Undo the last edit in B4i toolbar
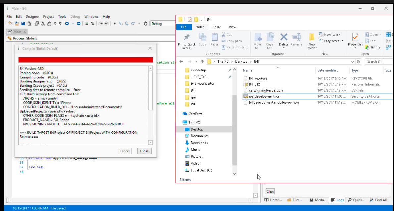This screenshot has height=211, width=394. (55, 24)
